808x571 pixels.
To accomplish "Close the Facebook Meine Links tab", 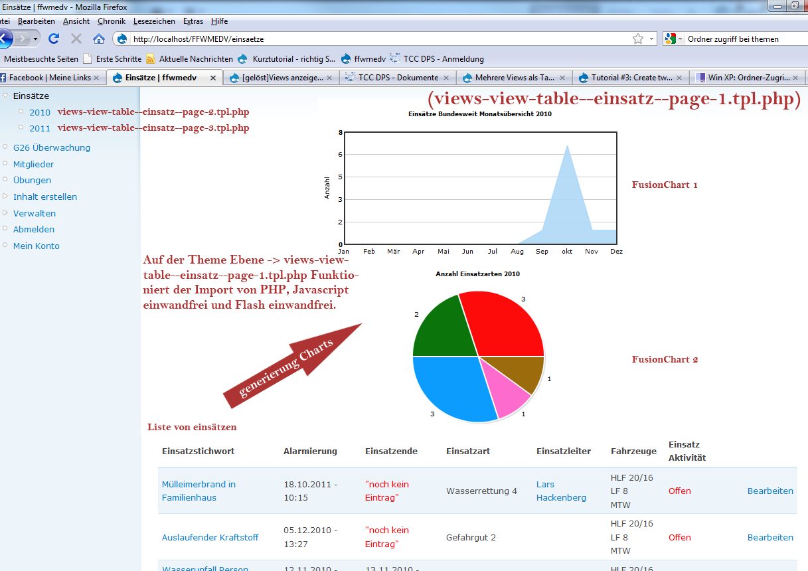I will coord(96,78).
